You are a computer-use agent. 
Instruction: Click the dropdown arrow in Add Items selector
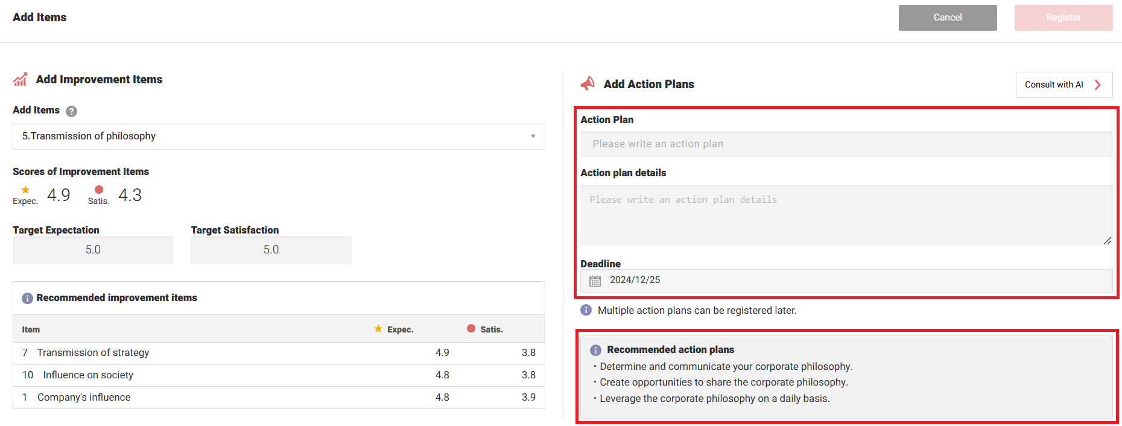[533, 136]
